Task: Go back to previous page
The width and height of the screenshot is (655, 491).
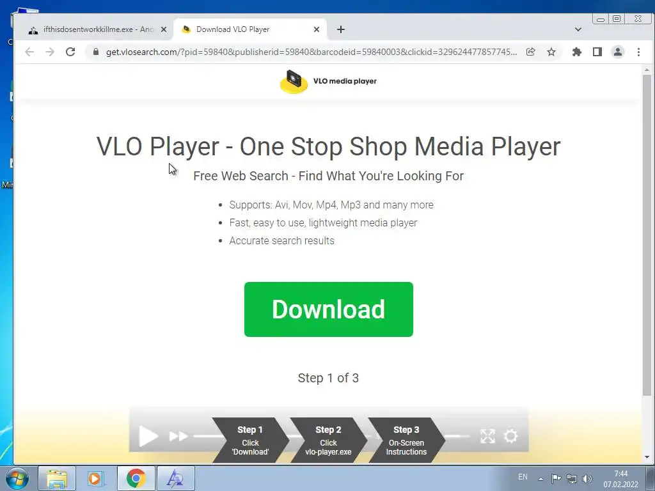Action: click(x=29, y=52)
